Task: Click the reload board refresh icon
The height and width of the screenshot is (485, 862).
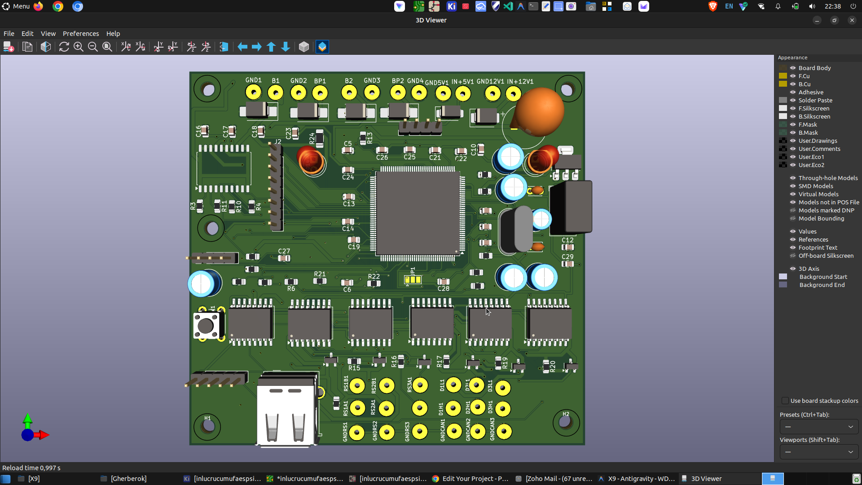Action: click(64, 47)
